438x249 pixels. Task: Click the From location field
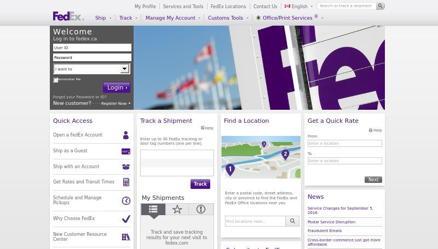pos(345,144)
